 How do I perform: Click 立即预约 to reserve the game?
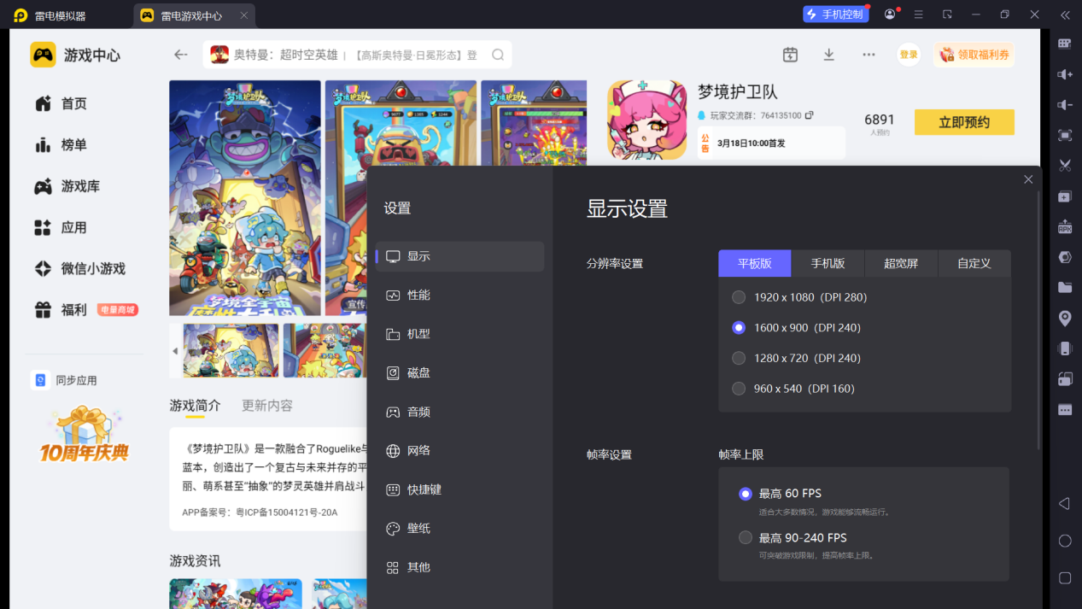tap(963, 121)
